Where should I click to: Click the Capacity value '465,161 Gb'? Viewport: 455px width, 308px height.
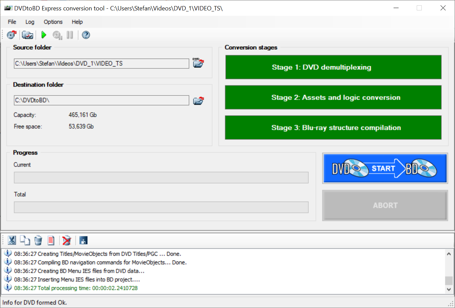pos(83,115)
